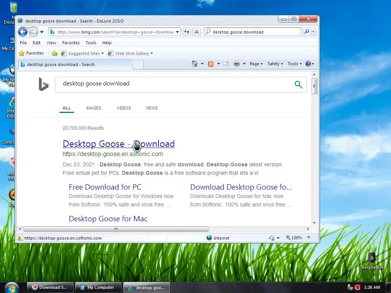Open the Edit menu

pos(36,43)
